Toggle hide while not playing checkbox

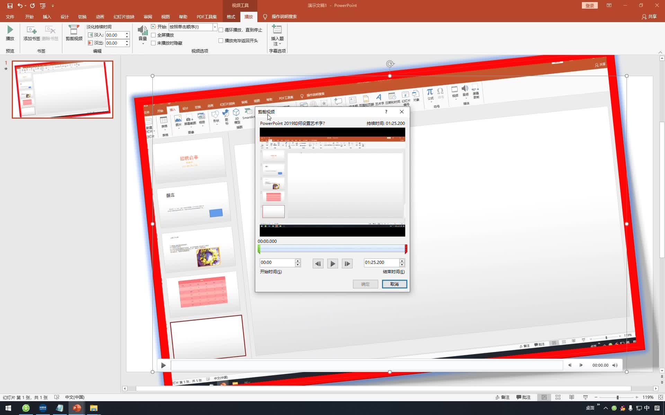point(153,43)
